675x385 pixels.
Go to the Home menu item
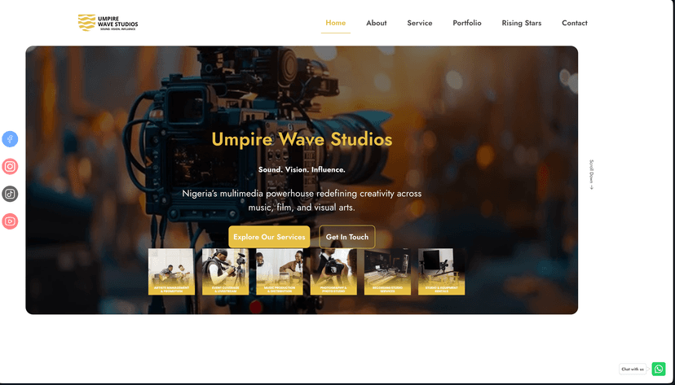tap(335, 23)
